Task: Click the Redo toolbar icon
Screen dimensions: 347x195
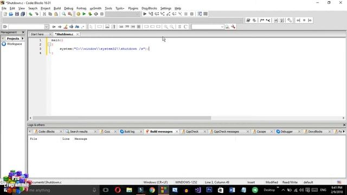Action: point(36,14)
